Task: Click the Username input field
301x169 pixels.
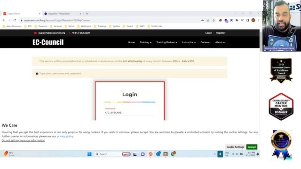Action: point(130,113)
